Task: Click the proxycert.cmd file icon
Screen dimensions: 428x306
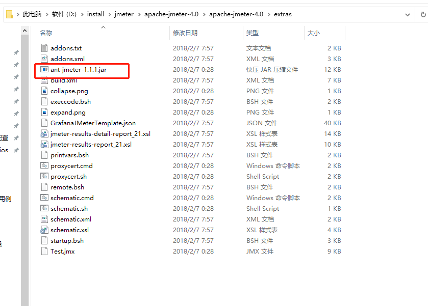Action: 44,165
